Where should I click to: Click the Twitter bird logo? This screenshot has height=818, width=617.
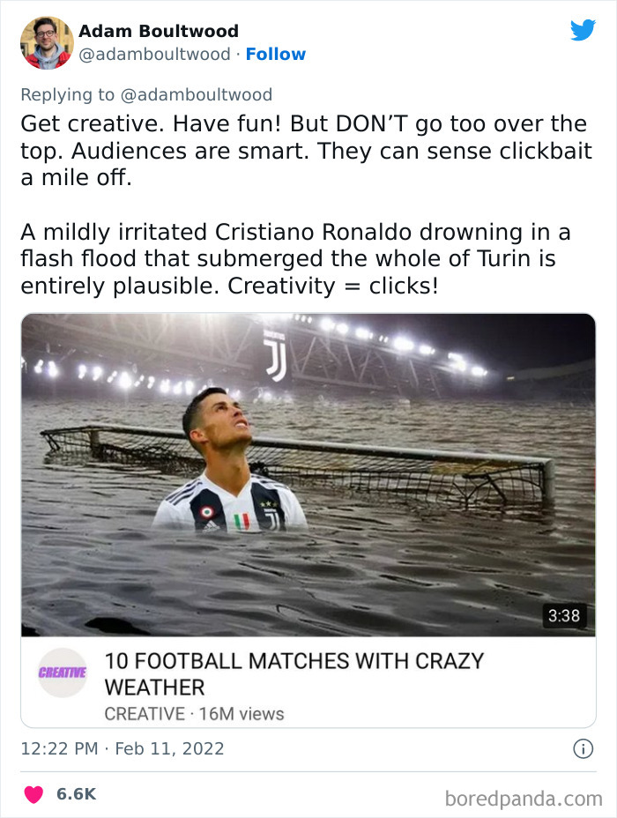pyautogui.click(x=584, y=29)
